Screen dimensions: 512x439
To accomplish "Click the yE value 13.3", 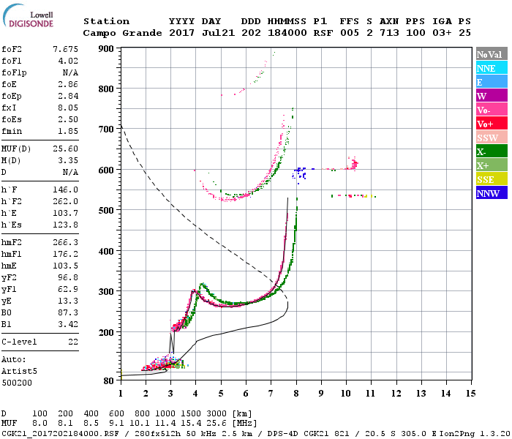I will (x=68, y=301).
